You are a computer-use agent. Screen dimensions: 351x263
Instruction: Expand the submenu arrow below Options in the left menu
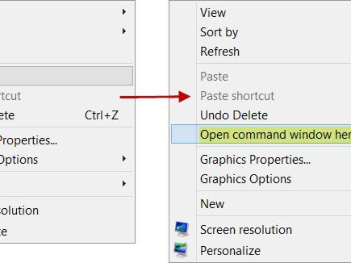point(124,184)
